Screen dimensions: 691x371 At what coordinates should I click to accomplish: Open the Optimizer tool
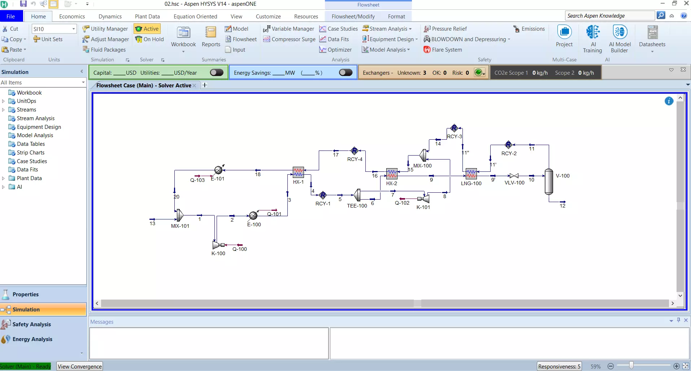coord(335,49)
